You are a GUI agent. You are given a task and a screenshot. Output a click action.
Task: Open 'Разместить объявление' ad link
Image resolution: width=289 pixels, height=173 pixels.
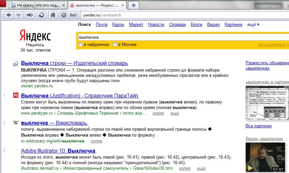[267, 66]
